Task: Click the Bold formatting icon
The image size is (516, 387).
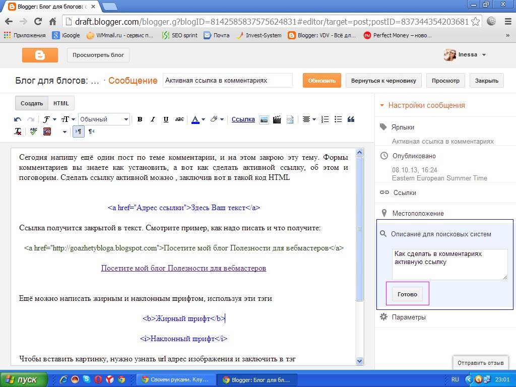Action: point(140,119)
